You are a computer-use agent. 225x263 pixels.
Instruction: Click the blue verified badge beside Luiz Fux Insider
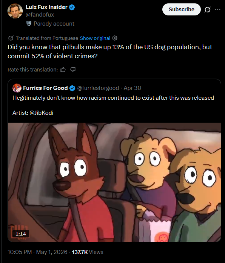[72, 7]
